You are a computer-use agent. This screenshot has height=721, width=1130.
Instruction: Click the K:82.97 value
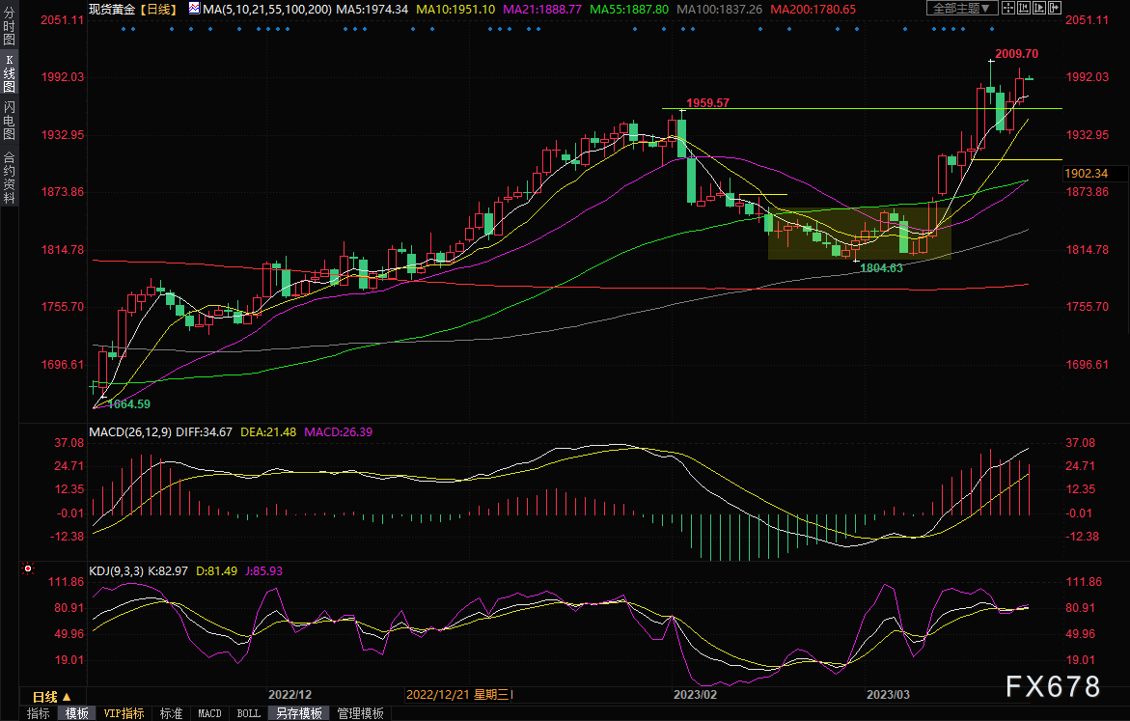click(x=168, y=571)
